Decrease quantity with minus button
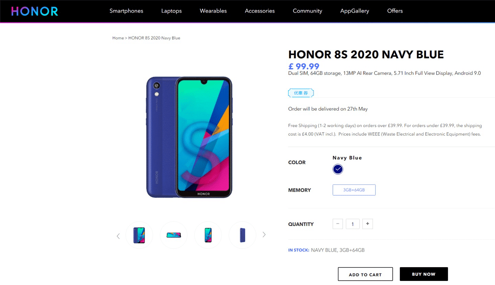 pyautogui.click(x=338, y=224)
